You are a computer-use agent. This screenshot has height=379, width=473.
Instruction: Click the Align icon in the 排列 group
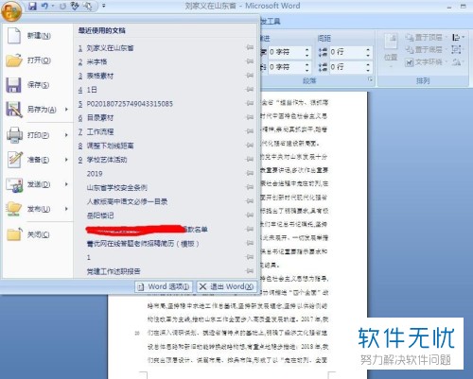458,38
